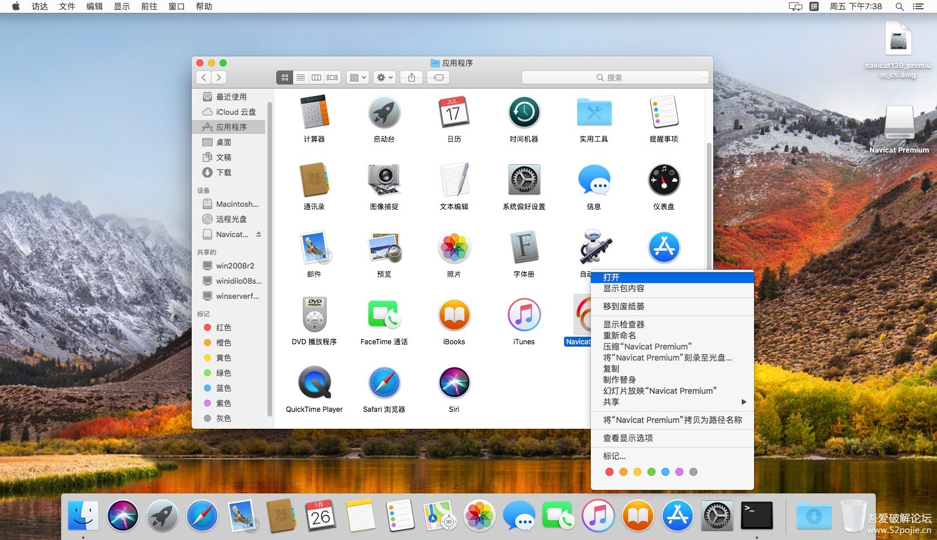The height and width of the screenshot is (540, 937).
Task: Open the 计算器 app in Finder
Action: pyautogui.click(x=314, y=112)
